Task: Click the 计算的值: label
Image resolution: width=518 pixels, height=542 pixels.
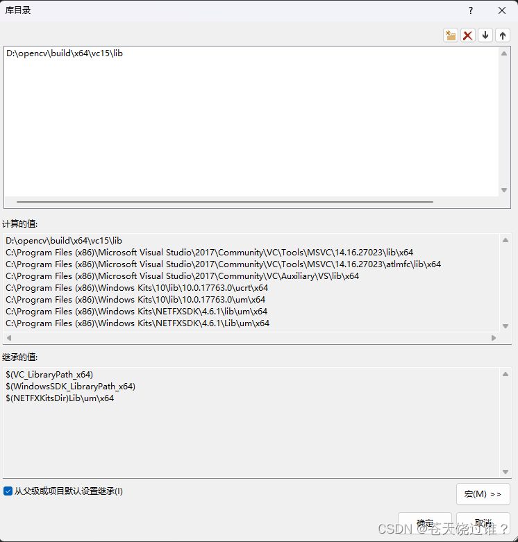Action: tap(19, 224)
